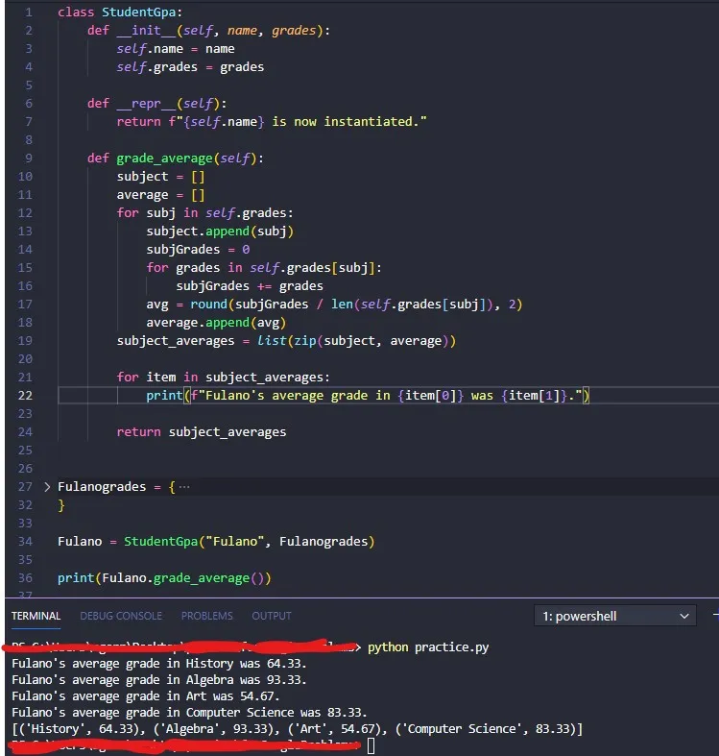Switch to the DEBUG CONSOLE tab

point(121,616)
